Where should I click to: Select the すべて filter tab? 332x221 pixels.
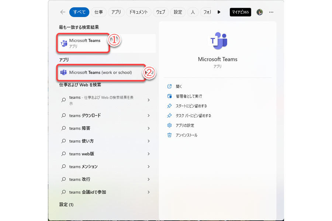pyautogui.click(x=79, y=12)
